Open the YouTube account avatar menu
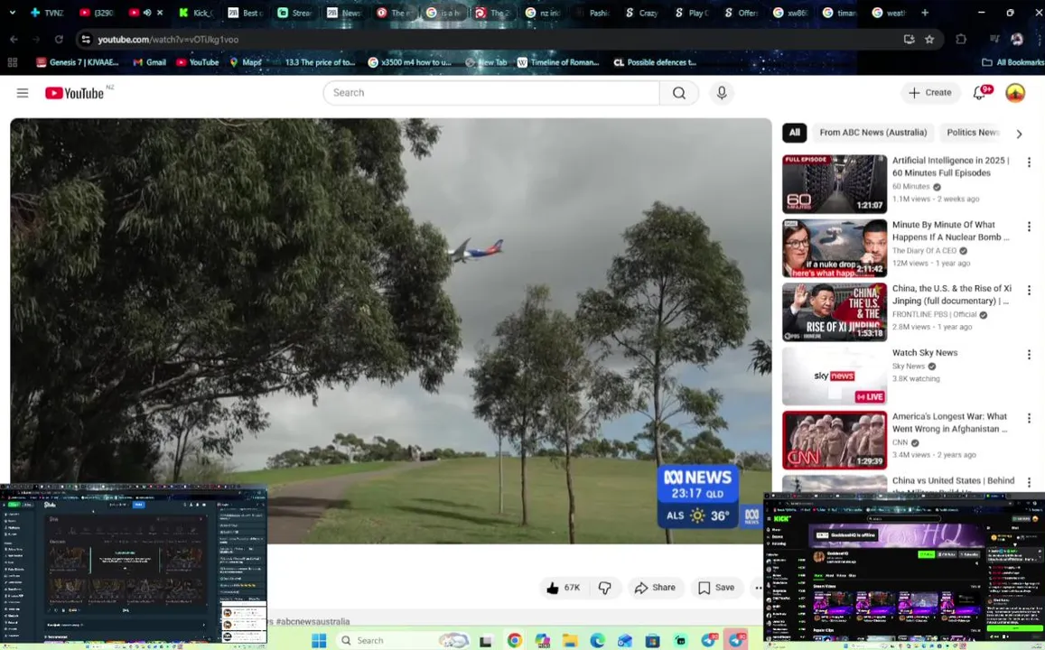Image resolution: width=1045 pixels, height=650 pixels. click(x=1014, y=93)
